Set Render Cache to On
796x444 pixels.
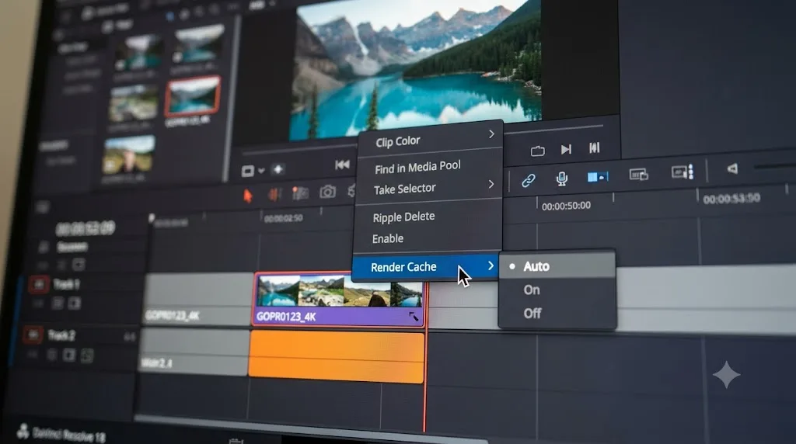coord(557,290)
